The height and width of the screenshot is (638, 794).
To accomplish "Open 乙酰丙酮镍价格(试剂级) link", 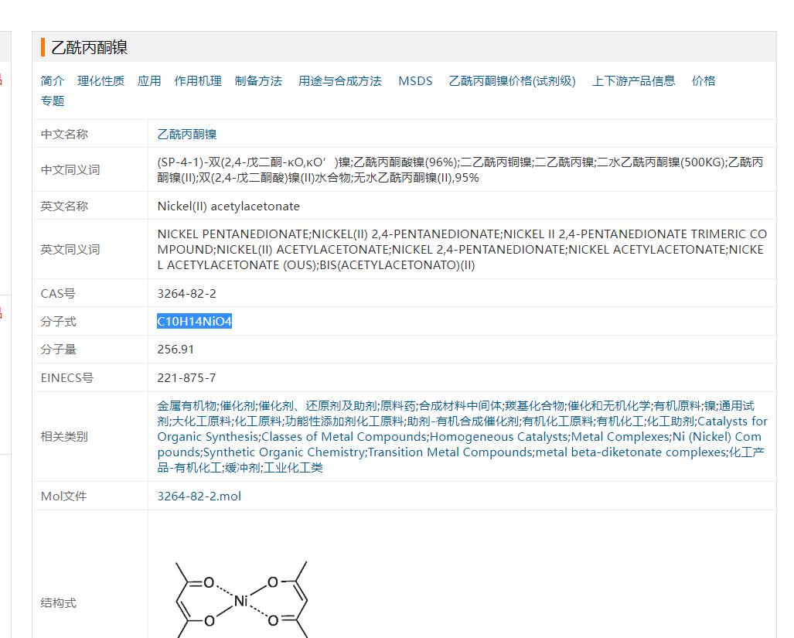I will pyautogui.click(x=512, y=80).
